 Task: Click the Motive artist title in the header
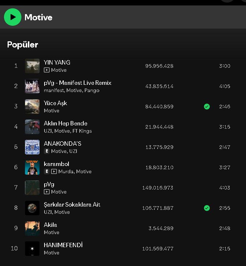(x=38, y=17)
